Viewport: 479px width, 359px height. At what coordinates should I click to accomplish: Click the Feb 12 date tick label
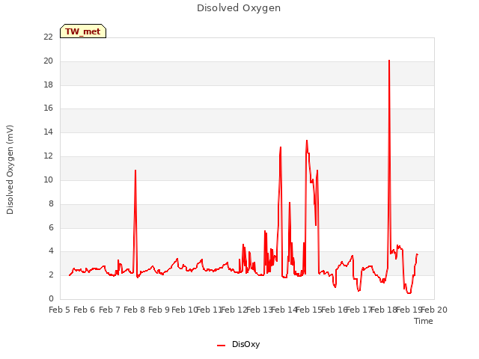234,310
